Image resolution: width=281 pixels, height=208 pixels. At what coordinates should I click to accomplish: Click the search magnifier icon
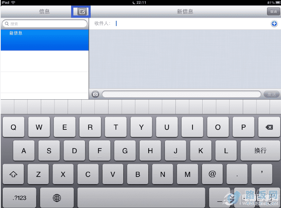[x=7, y=24]
